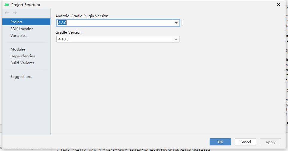The width and height of the screenshot is (288, 151).
Task: Click the forward navigation arrow
Action: click(15, 13)
